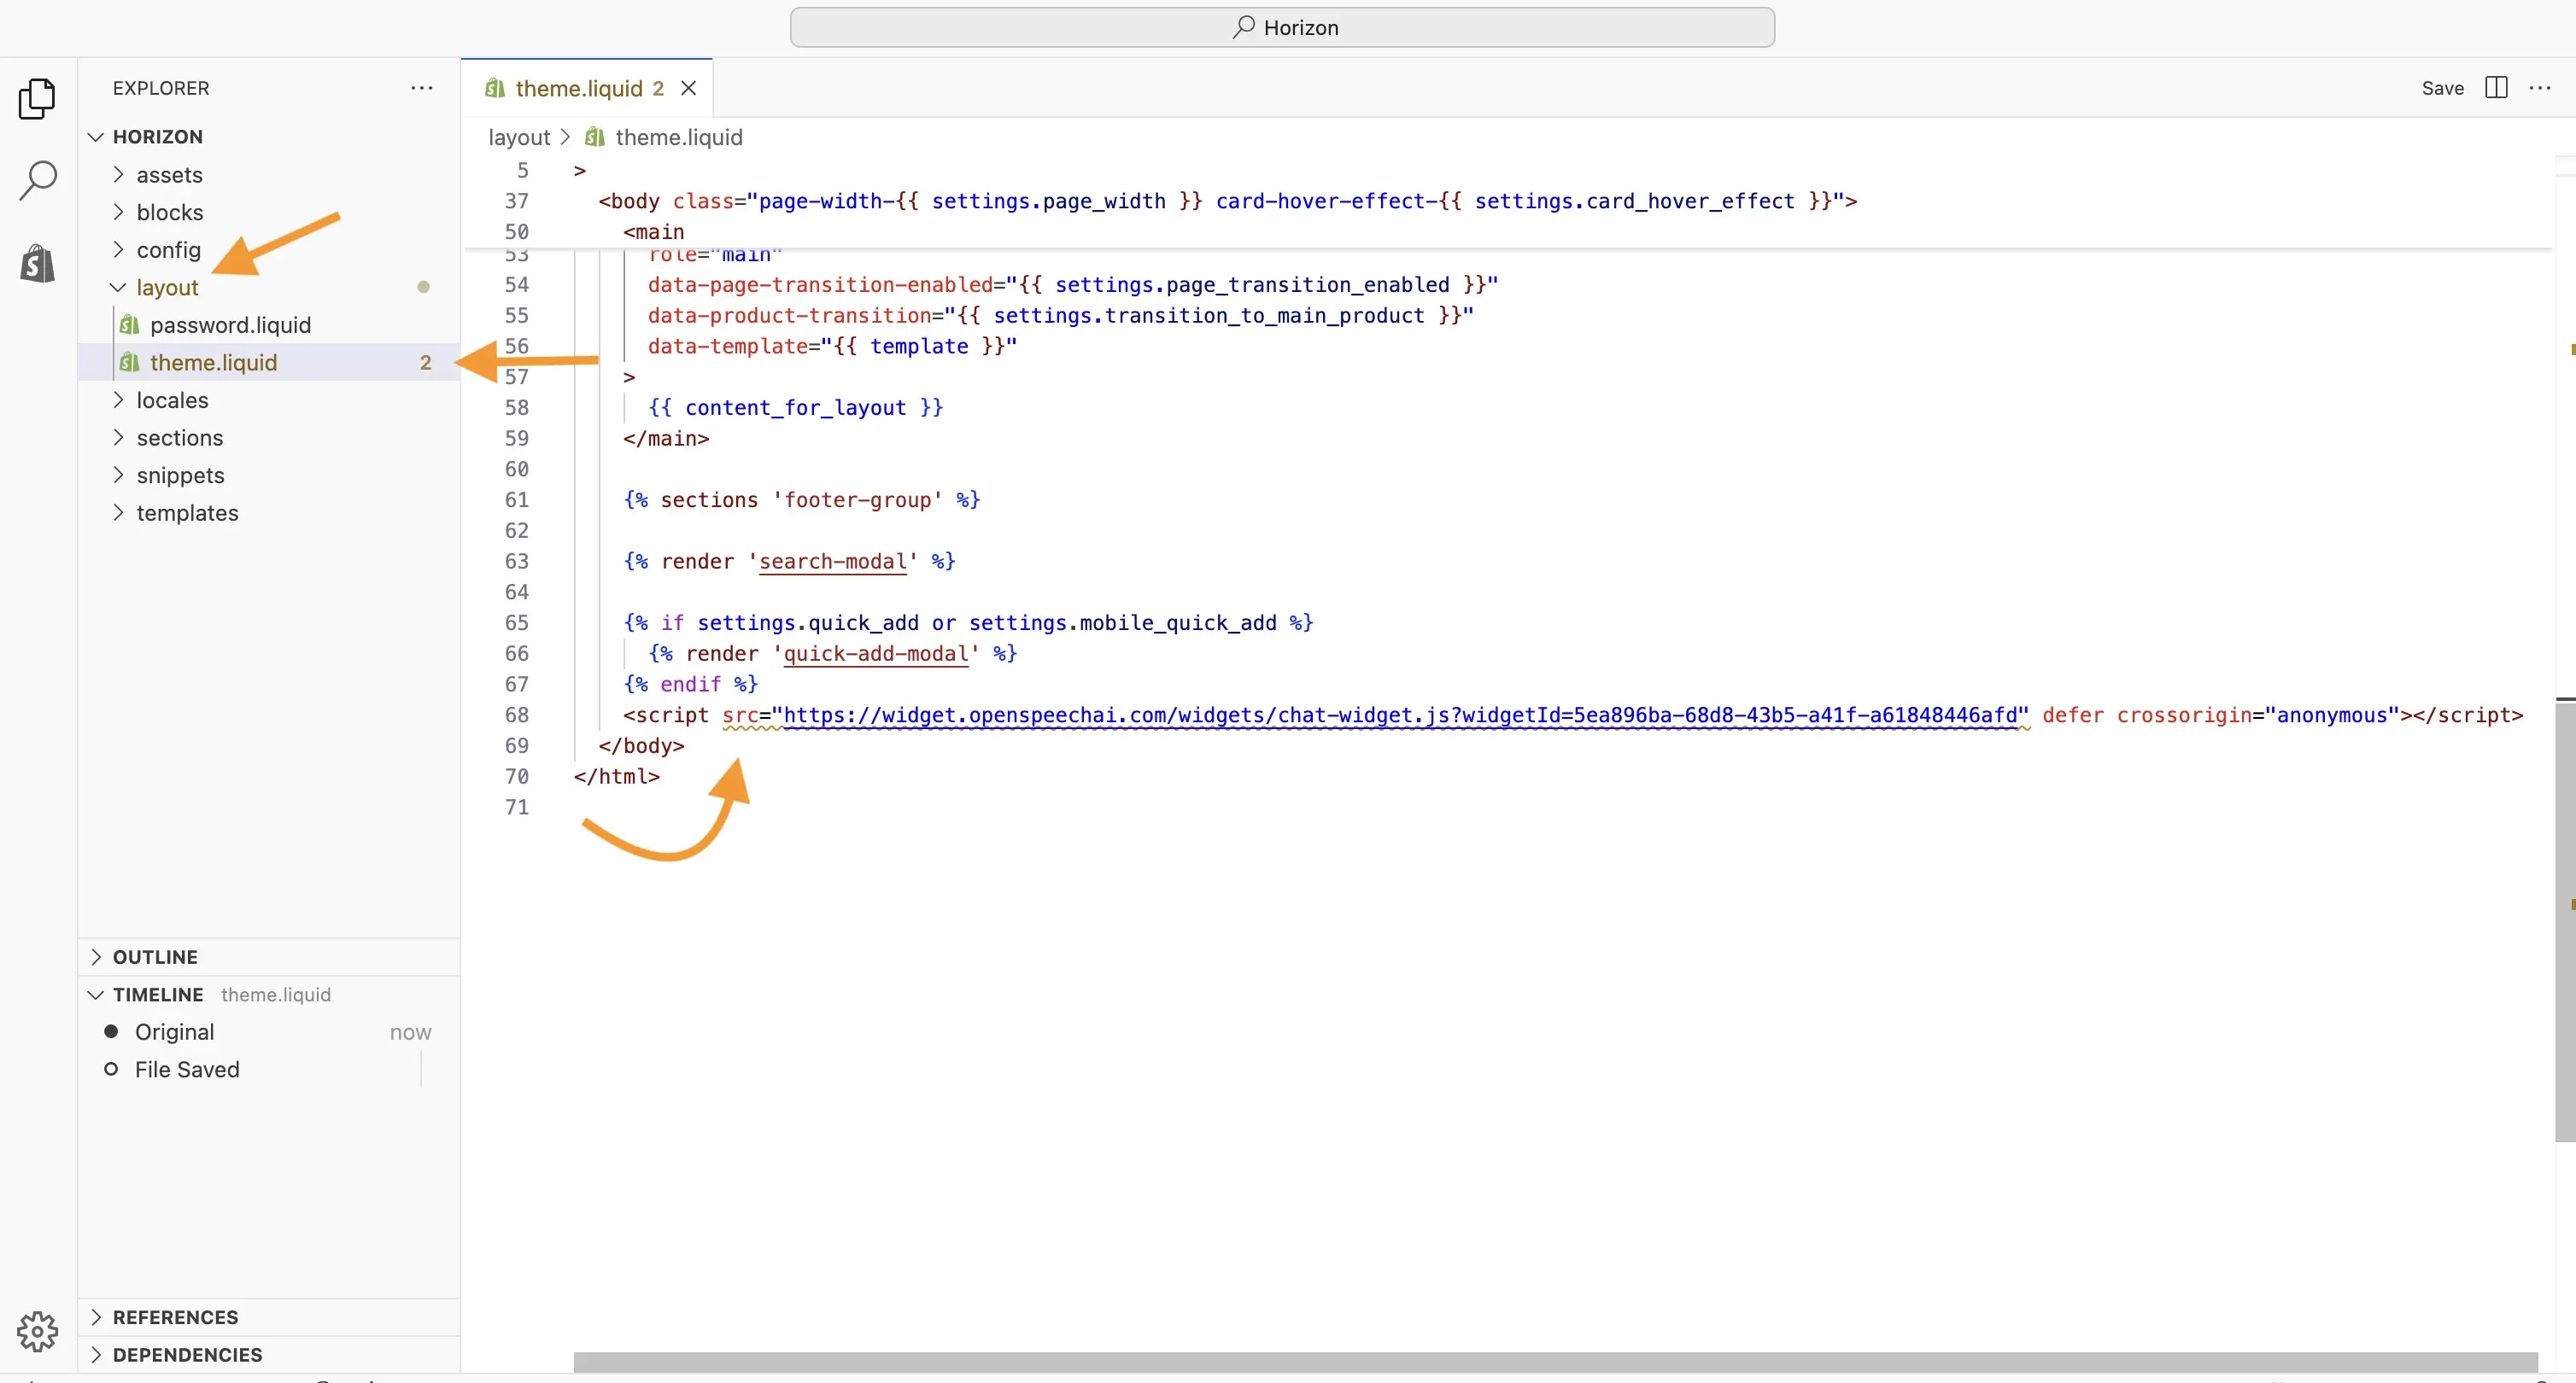The height and width of the screenshot is (1383, 2576).
Task: Open Explorer more actions ellipsis
Action: [422, 88]
